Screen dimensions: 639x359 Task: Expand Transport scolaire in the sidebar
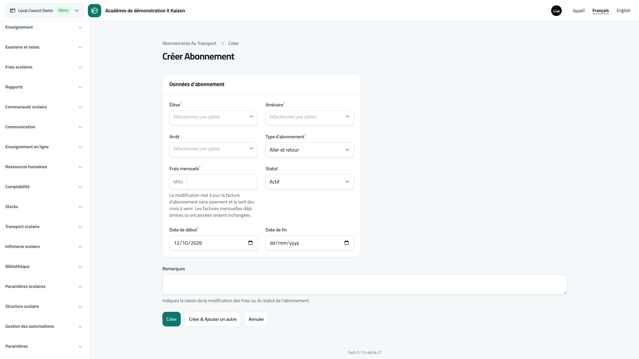pyautogui.click(x=44, y=227)
